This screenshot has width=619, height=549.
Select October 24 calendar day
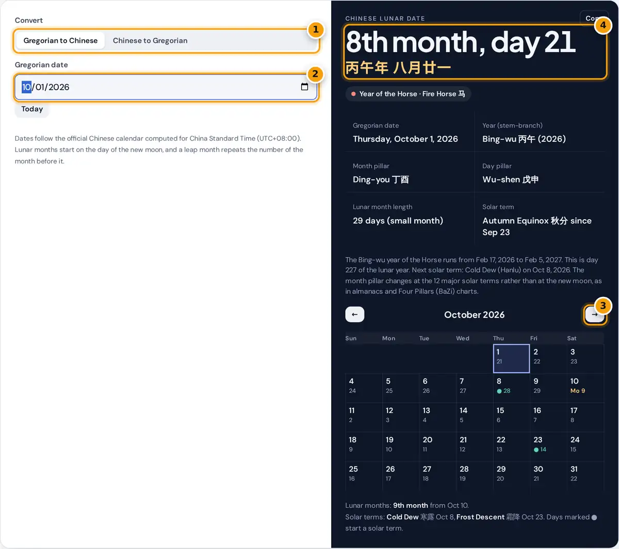pyautogui.click(x=585, y=446)
